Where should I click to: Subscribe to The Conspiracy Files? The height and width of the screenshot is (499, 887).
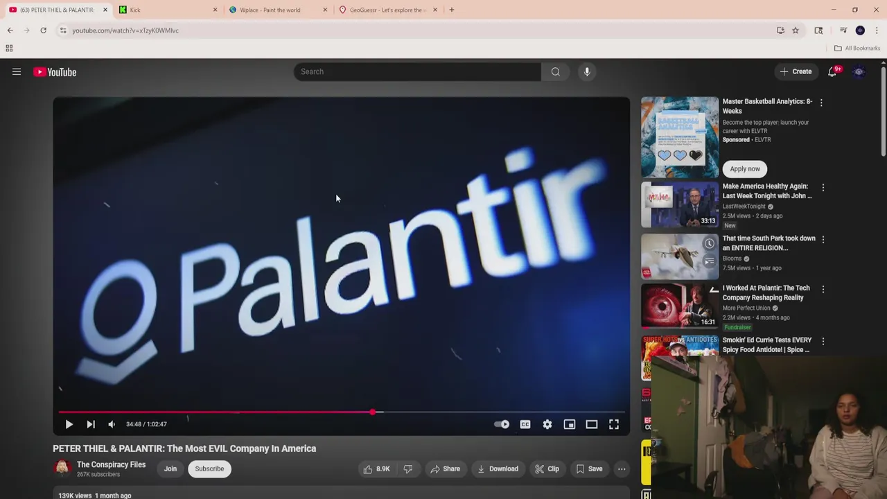pos(209,469)
